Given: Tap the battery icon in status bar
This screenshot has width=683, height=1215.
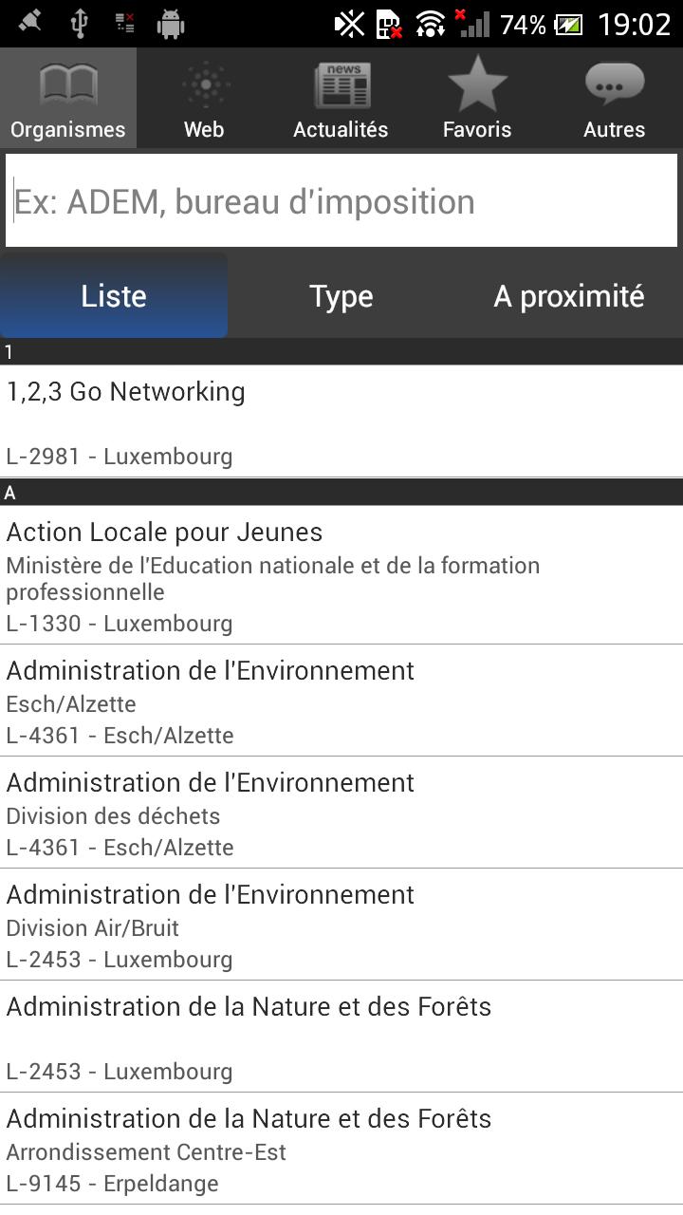Looking at the screenshot, I should tap(569, 24).
